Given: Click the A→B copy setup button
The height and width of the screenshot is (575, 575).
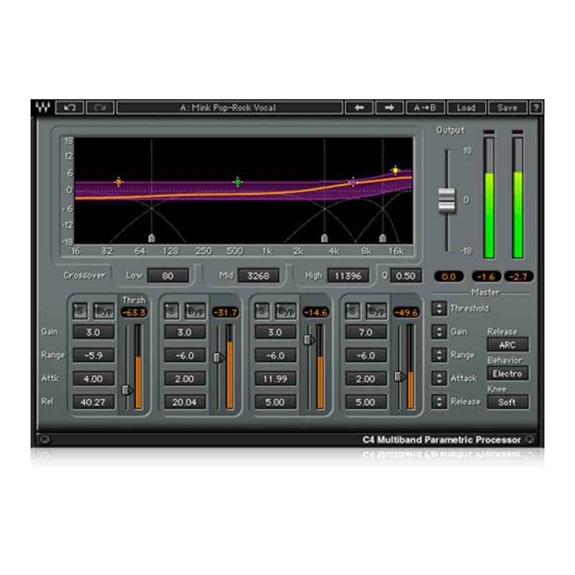Looking at the screenshot, I should (425, 108).
